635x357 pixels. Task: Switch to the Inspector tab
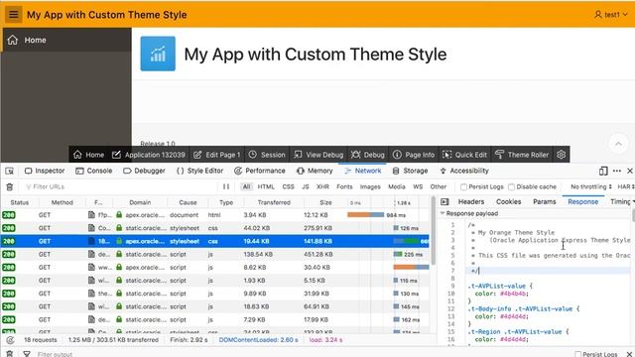point(45,171)
